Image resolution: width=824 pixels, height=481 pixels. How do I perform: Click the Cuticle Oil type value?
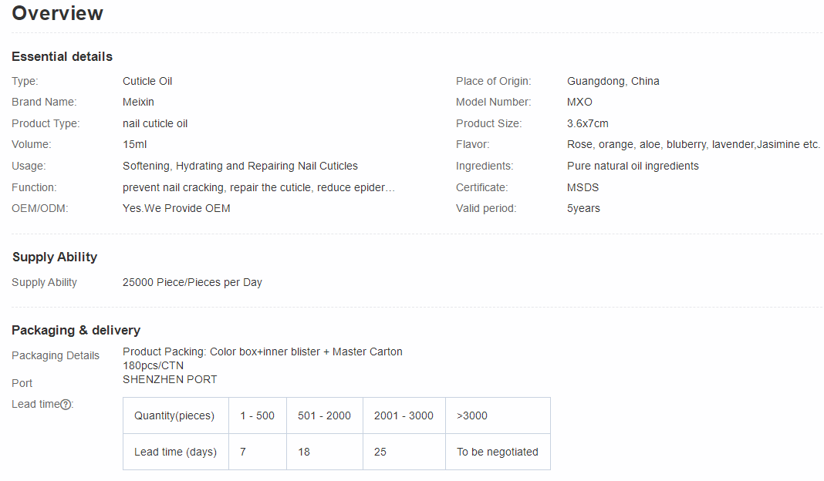click(147, 81)
